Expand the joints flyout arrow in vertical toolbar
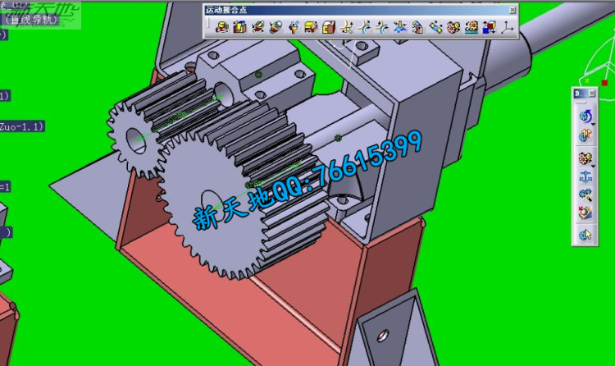Image resolution: width=615 pixels, height=366 pixels. click(x=594, y=163)
